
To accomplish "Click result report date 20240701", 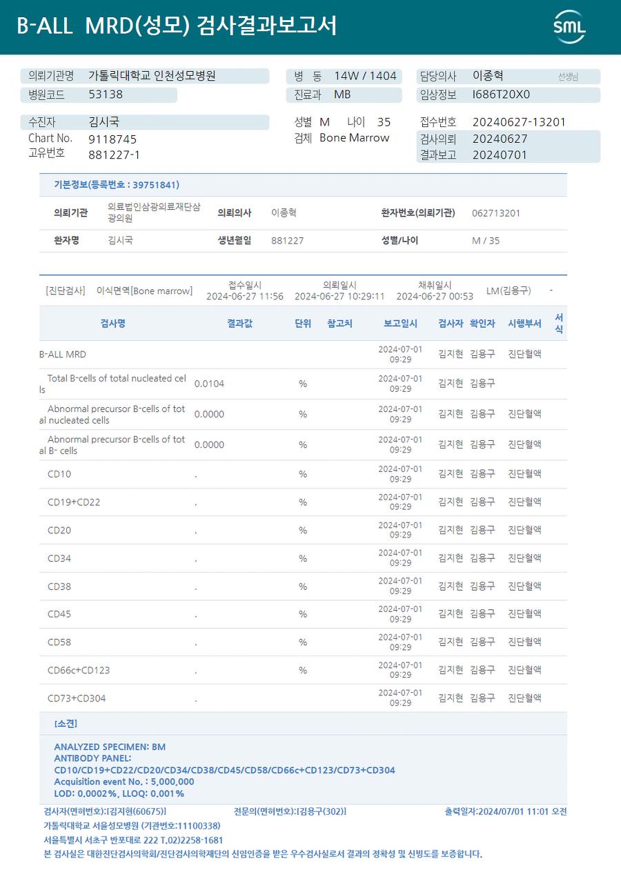I will coord(500,155).
